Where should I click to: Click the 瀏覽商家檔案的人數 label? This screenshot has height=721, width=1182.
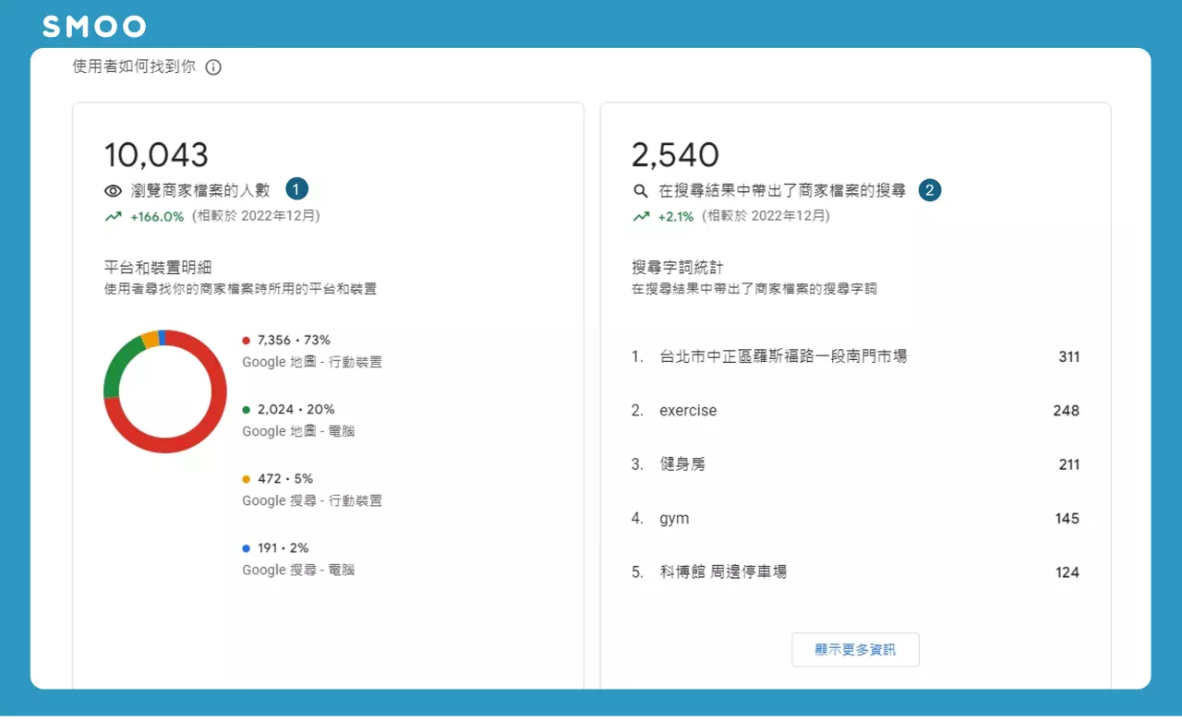point(200,190)
